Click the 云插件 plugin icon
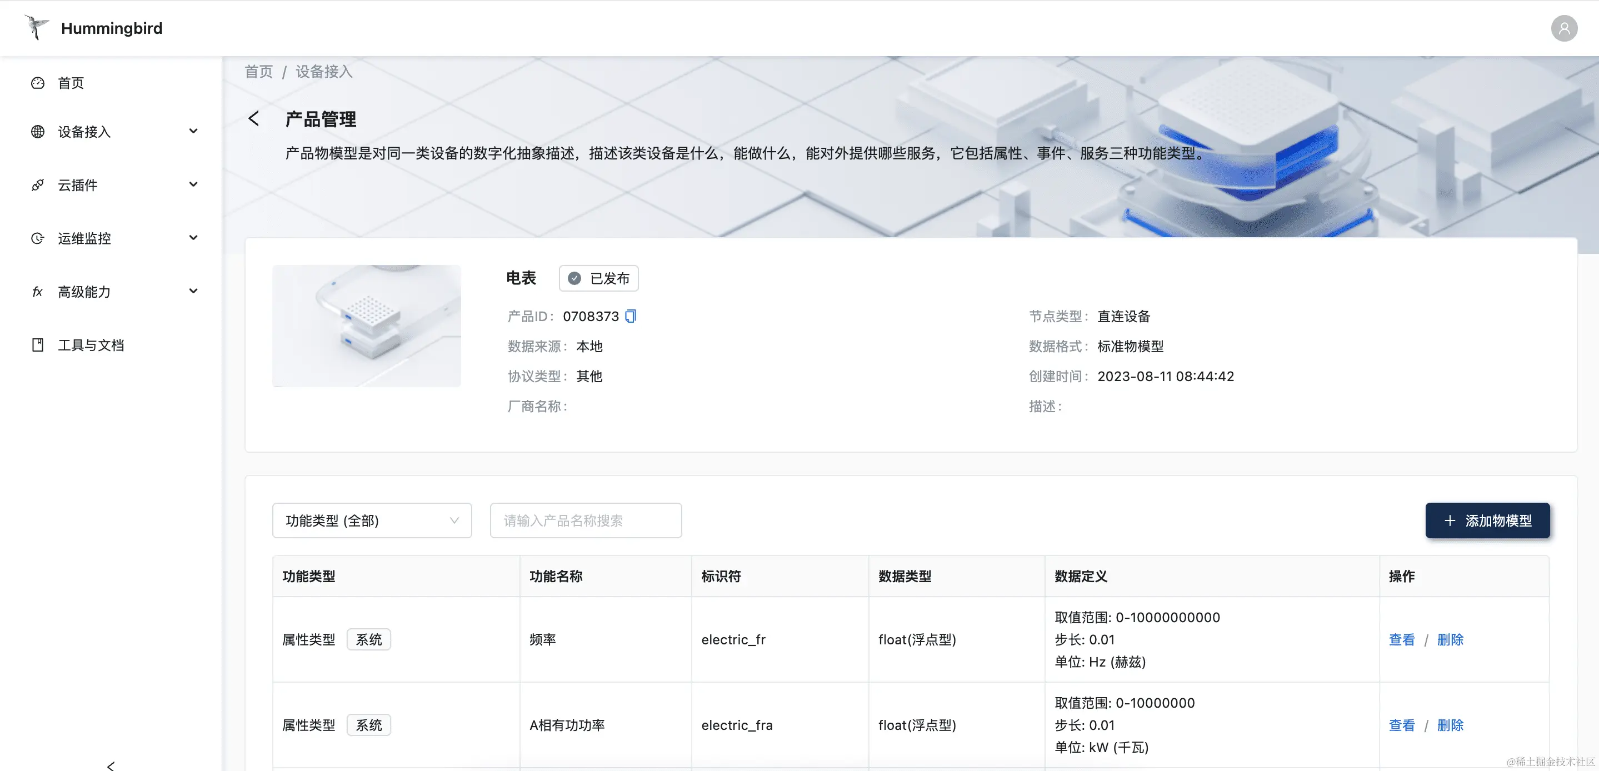Screen dimensions: 1599x771 click(38, 185)
